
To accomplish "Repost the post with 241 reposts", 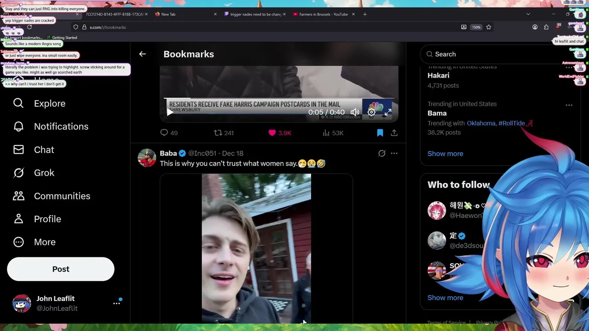I will tap(224, 133).
